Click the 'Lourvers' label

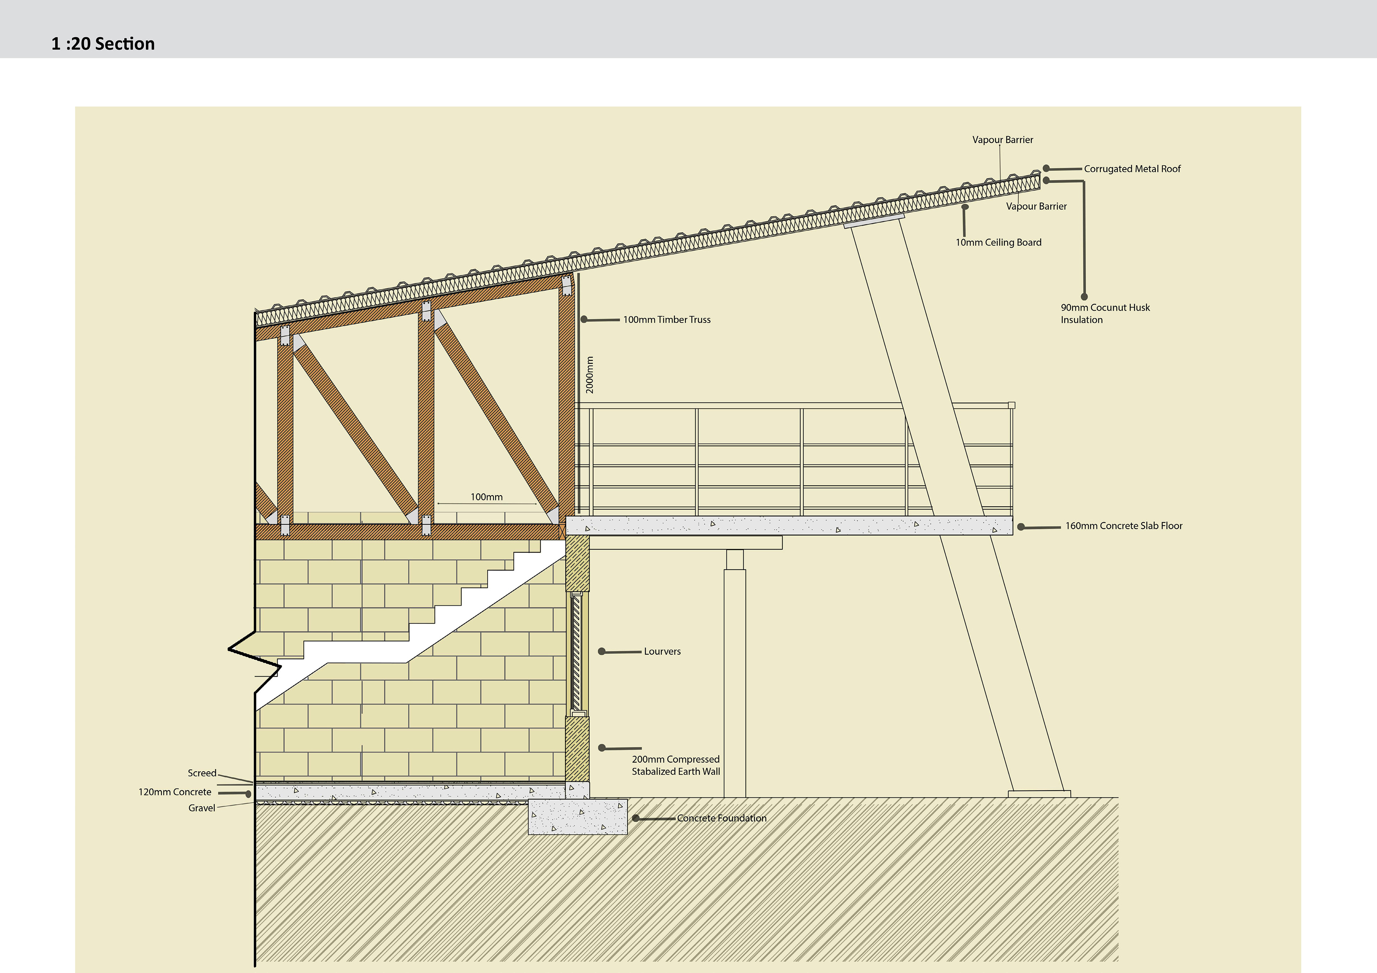point(662,652)
